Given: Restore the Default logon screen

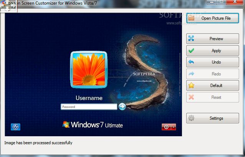Looking at the screenshot, I should coord(212,85).
